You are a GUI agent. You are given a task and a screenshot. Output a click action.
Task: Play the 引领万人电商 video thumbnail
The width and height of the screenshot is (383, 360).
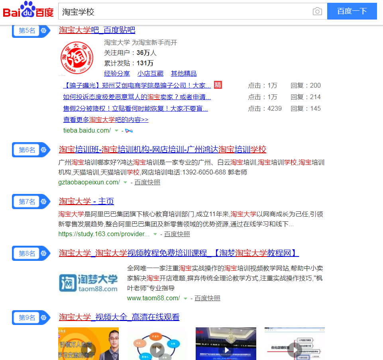(x=88, y=344)
